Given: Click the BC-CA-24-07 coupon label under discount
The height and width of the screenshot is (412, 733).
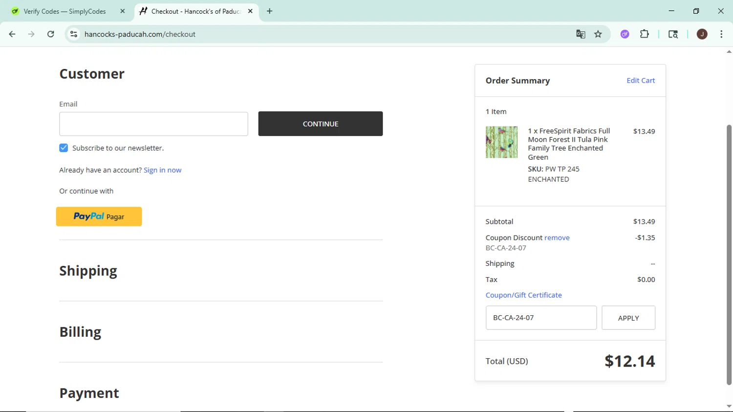Looking at the screenshot, I should [x=506, y=248].
